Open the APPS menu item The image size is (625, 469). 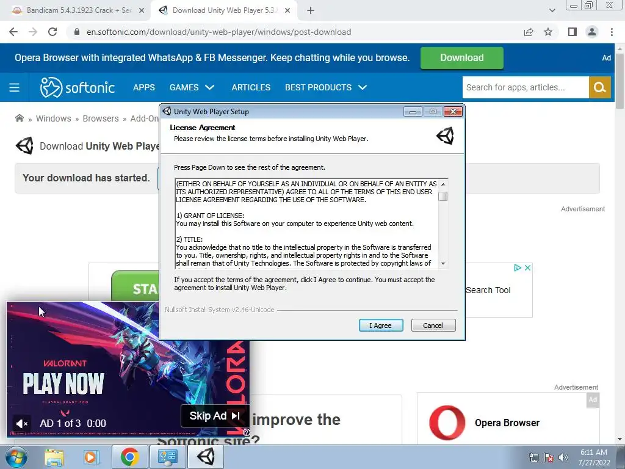[144, 87]
